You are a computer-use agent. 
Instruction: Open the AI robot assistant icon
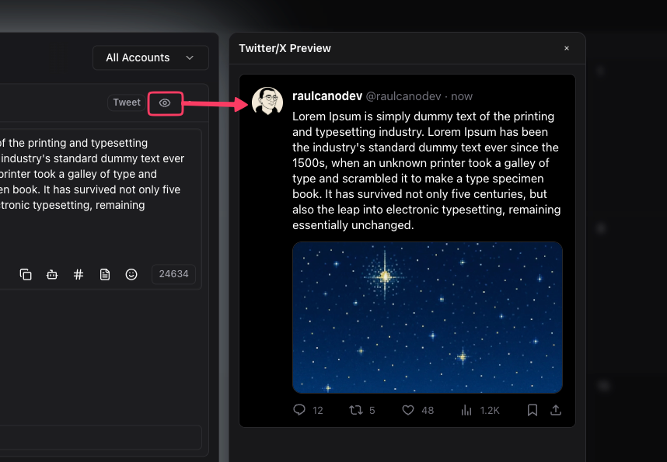[x=52, y=275]
